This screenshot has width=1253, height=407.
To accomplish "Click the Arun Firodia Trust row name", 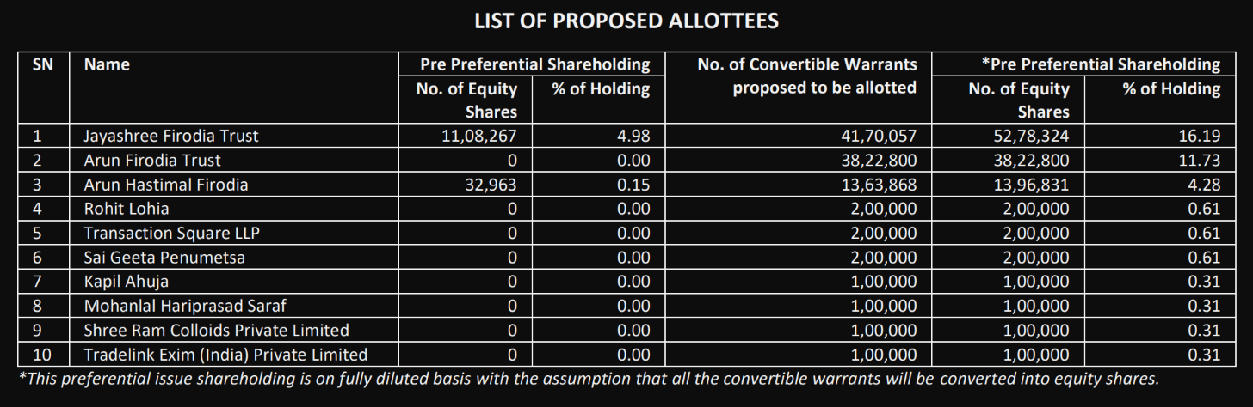I will tap(152, 161).
